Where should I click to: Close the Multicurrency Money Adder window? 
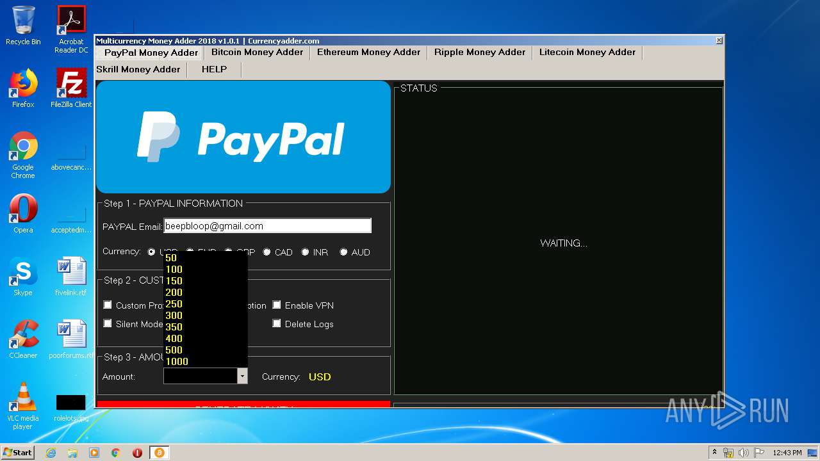[x=719, y=40]
